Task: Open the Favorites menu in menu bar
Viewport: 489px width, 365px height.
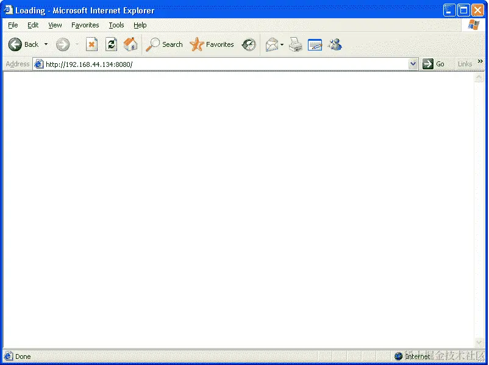Action: [x=85, y=25]
